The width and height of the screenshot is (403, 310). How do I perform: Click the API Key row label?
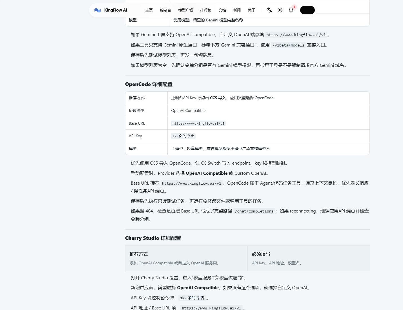tap(135, 136)
